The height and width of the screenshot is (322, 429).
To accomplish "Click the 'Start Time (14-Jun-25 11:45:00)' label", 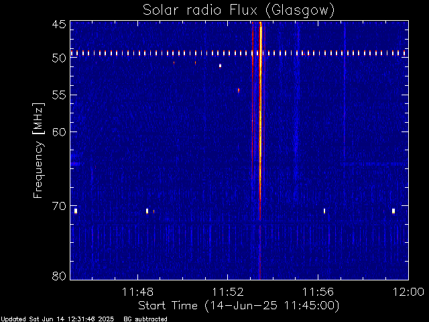I will coord(239,306).
